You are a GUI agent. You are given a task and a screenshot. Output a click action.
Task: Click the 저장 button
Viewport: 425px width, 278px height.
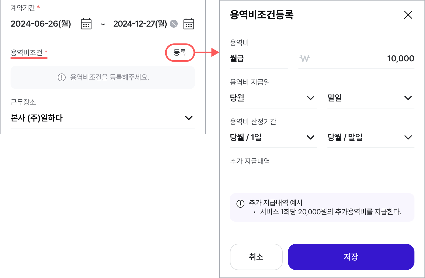tap(351, 257)
